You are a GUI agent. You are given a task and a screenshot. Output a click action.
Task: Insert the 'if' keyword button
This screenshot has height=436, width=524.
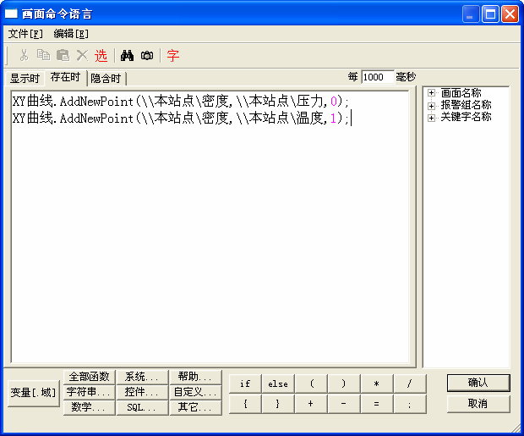[x=245, y=384]
